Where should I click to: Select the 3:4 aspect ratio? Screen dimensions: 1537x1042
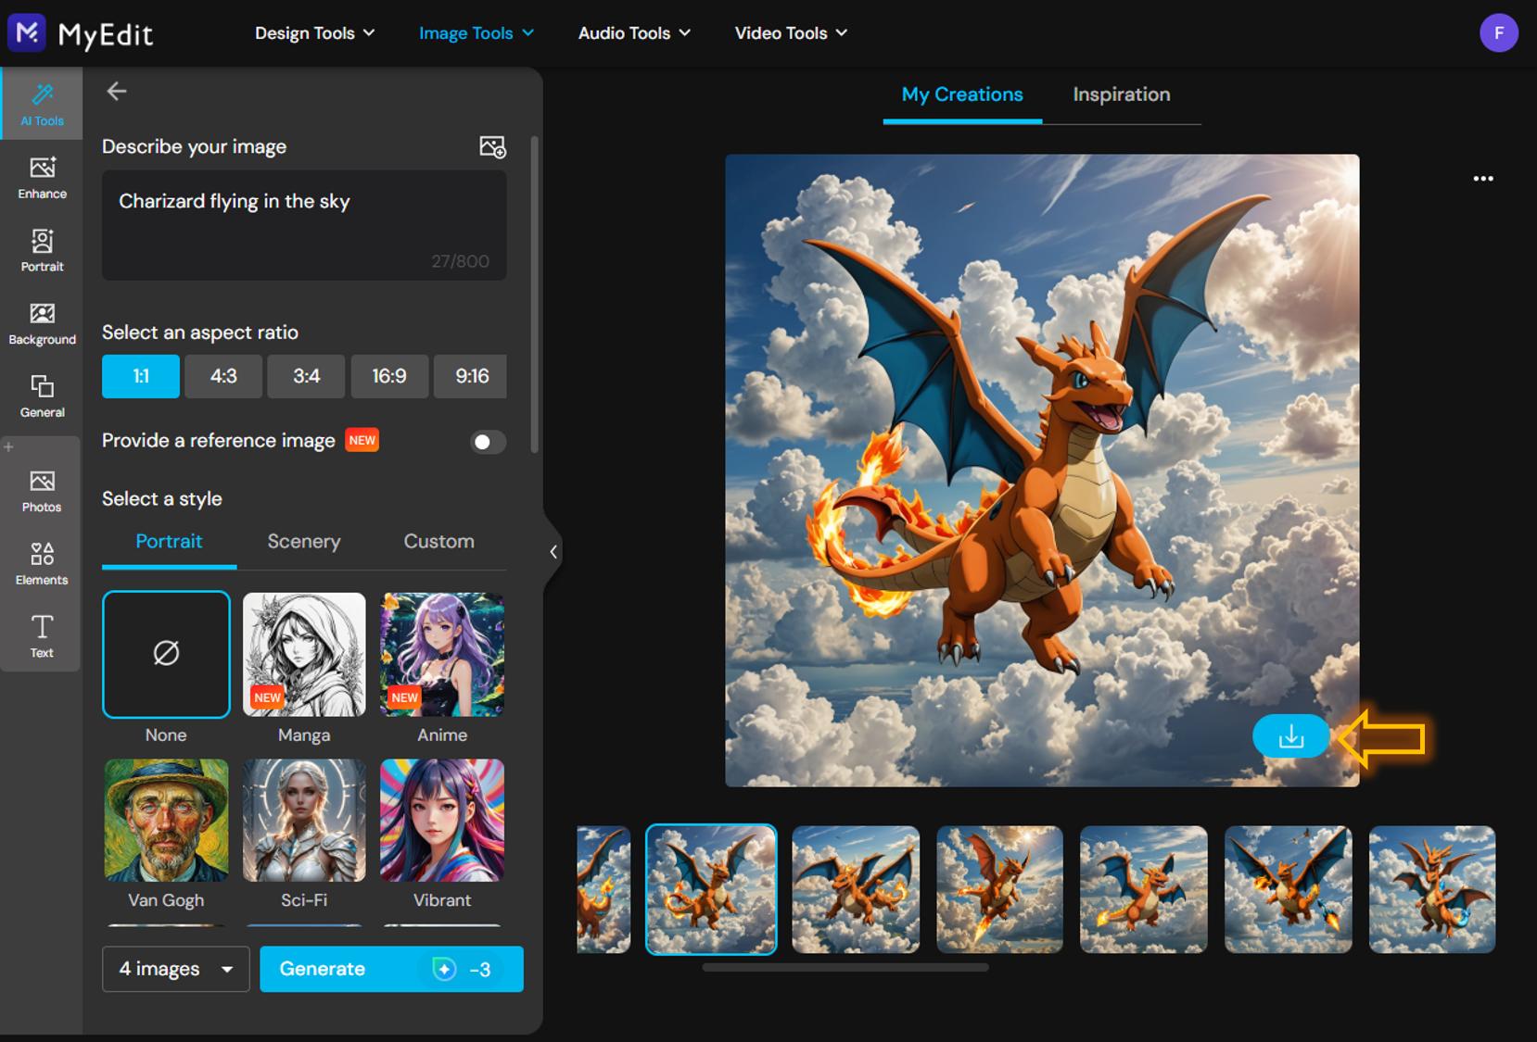pyautogui.click(x=306, y=376)
